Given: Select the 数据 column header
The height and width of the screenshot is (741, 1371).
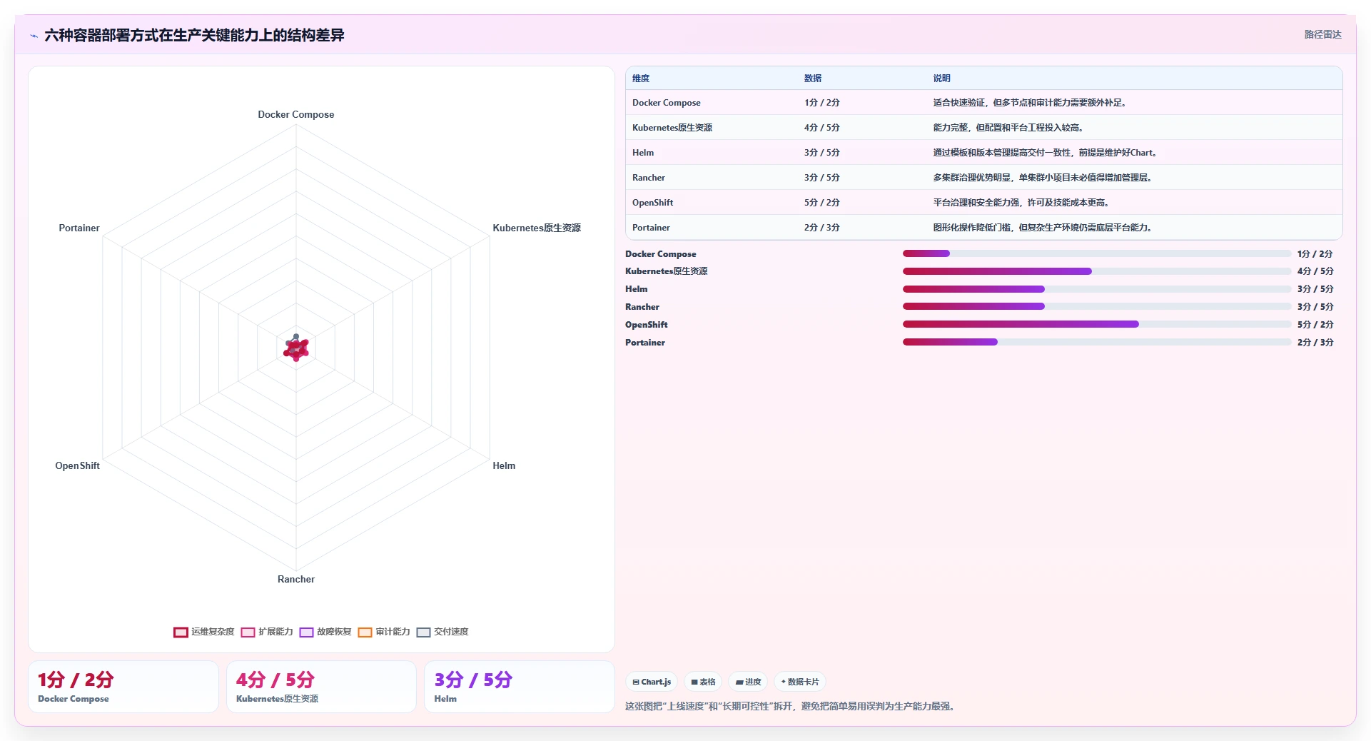Looking at the screenshot, I should pos(813,79).
